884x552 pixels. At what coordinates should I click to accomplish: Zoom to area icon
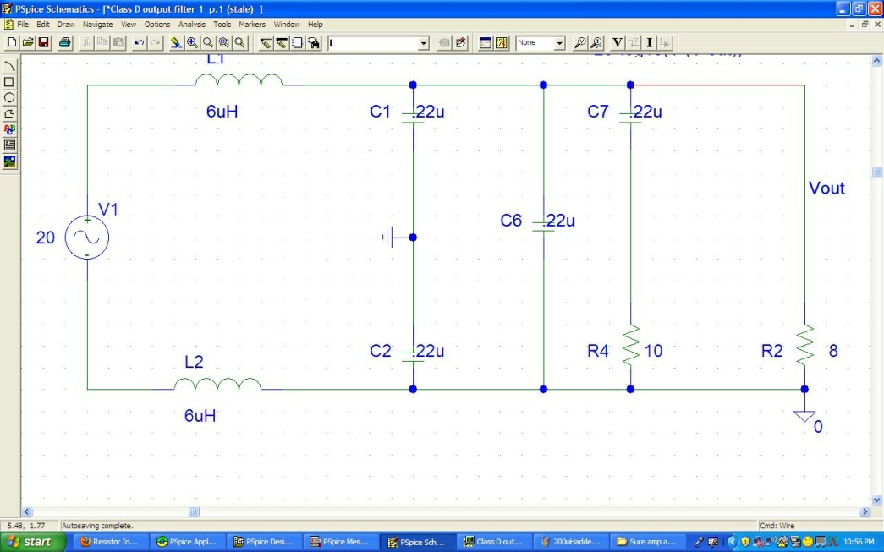224,43
